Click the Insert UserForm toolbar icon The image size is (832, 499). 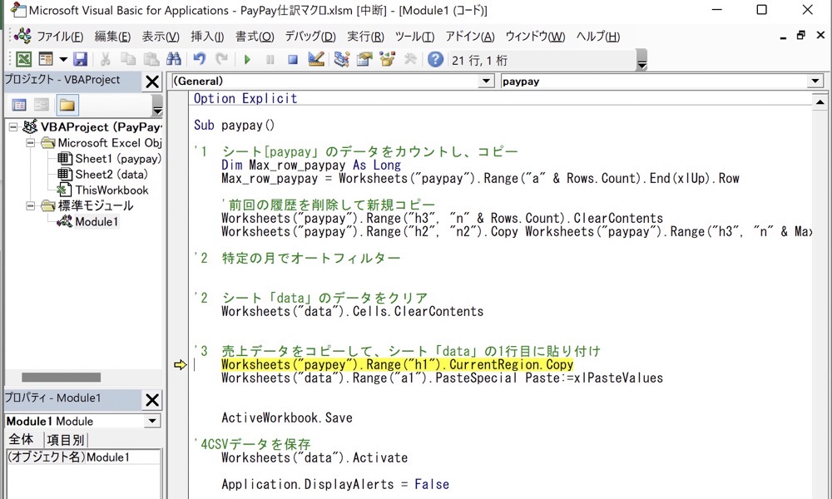(46, 59)
